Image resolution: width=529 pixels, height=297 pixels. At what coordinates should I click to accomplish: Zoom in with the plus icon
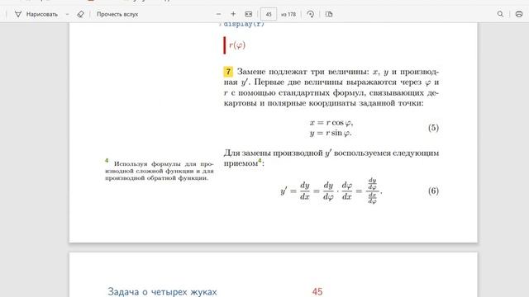[233, 14]
